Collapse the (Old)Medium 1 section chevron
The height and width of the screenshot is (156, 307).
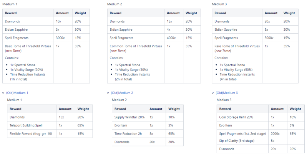[x=3, y=93]
